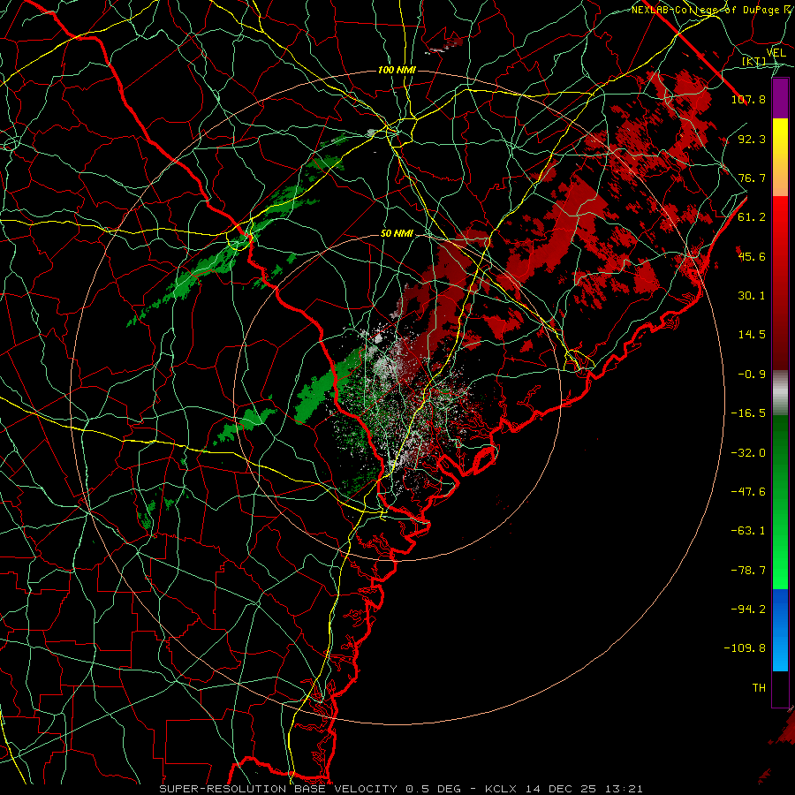
Task: Click the 107.8 legend value
Action: point(748,99)
